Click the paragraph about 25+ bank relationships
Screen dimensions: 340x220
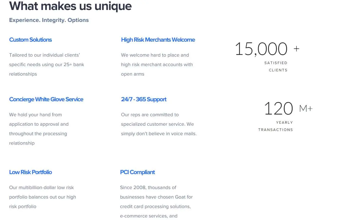47,64
